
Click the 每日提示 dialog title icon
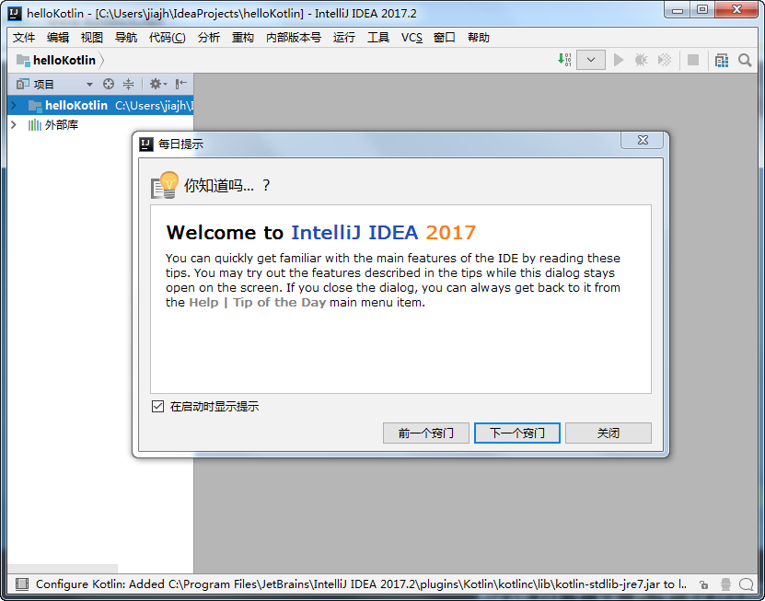tap(146, 144)
